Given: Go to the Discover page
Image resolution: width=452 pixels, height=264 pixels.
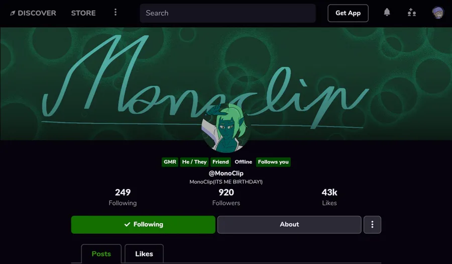Looking at the screenshot, I should point(37,13).
